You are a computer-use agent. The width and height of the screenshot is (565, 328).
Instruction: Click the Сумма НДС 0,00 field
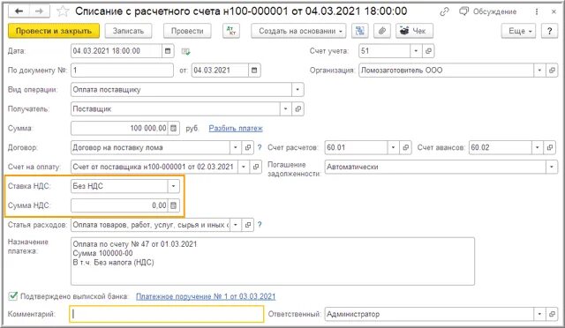click(120, 205)
